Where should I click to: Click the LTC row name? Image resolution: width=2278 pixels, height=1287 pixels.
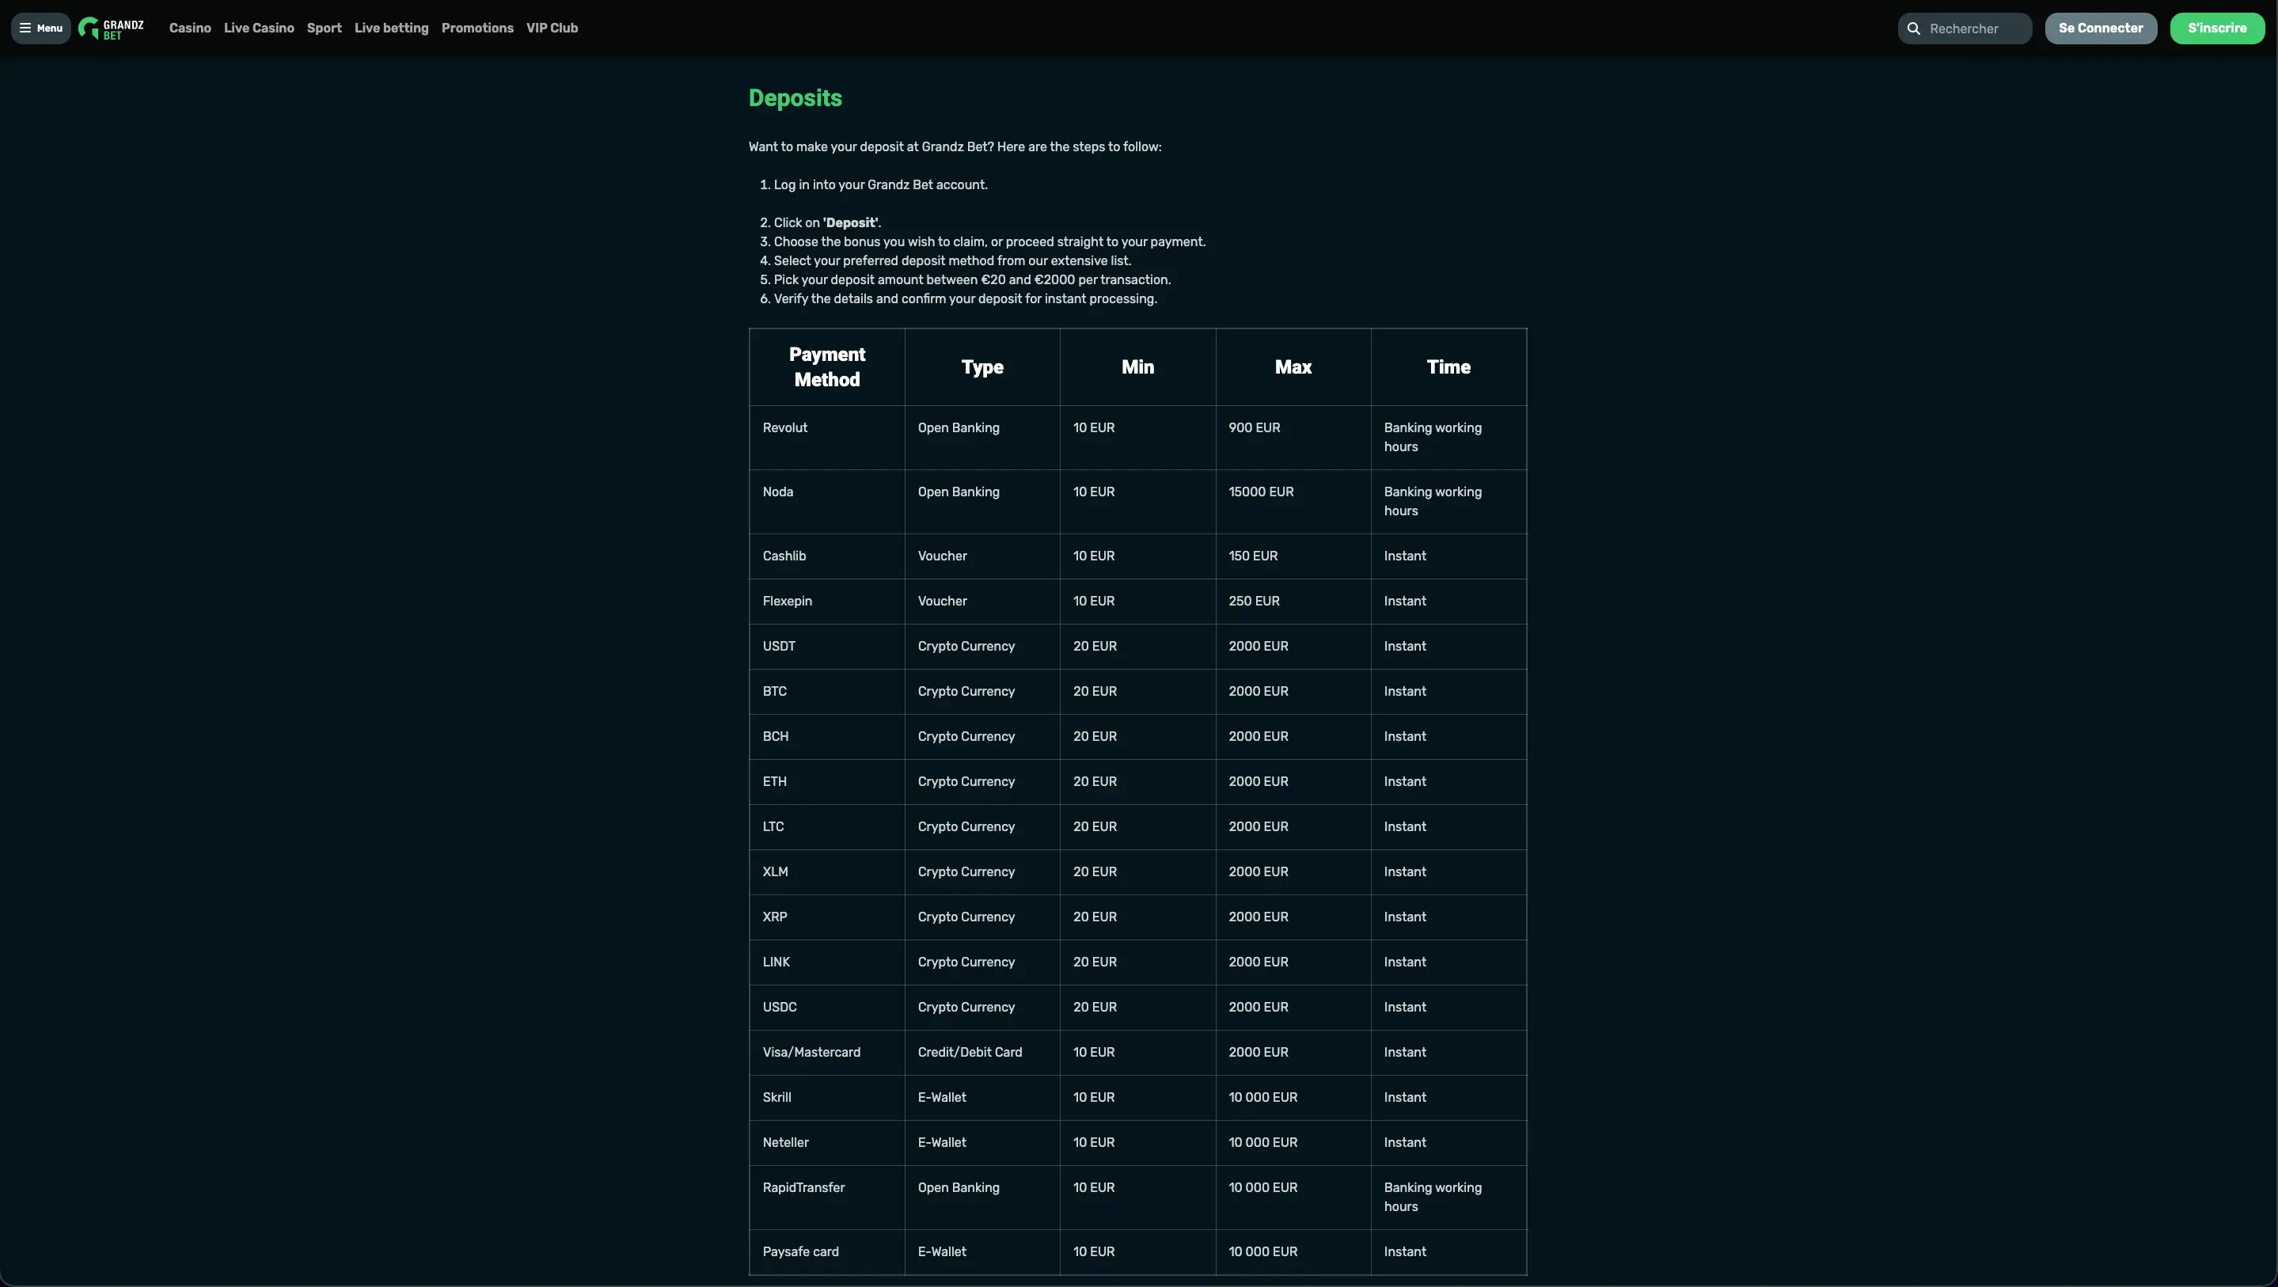tap(773, 827)
